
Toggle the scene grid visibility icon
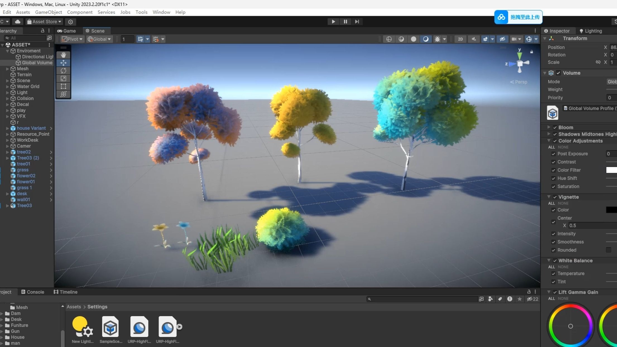[140, 39]
